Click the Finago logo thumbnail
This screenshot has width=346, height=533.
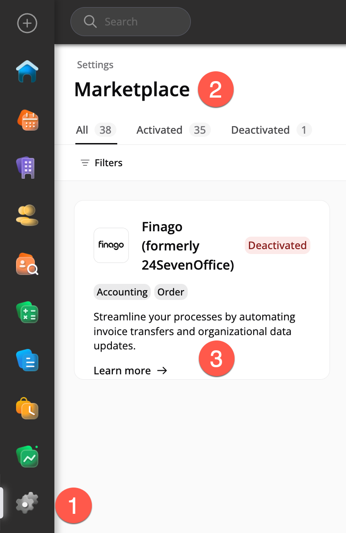(x=111, y=246)
